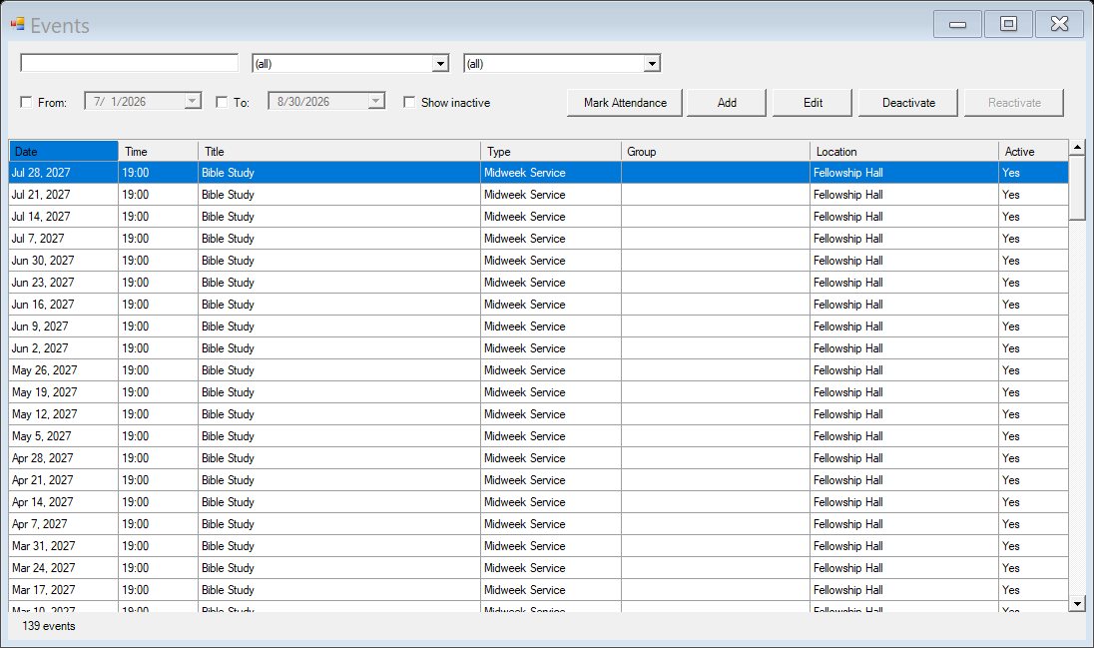Viewport: 1094px width, 648px height.
Task: Enable the To date filter checkbox
Action: pyautogui.click(x=222, y=102)
